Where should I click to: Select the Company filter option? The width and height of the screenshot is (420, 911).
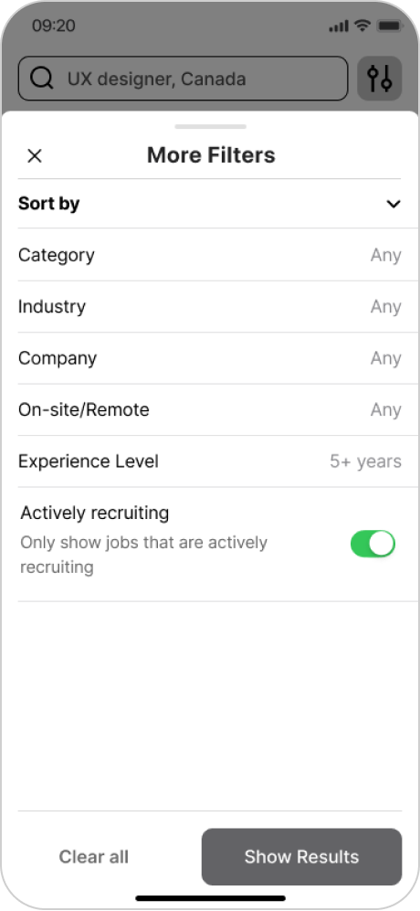tap(210, 358)
